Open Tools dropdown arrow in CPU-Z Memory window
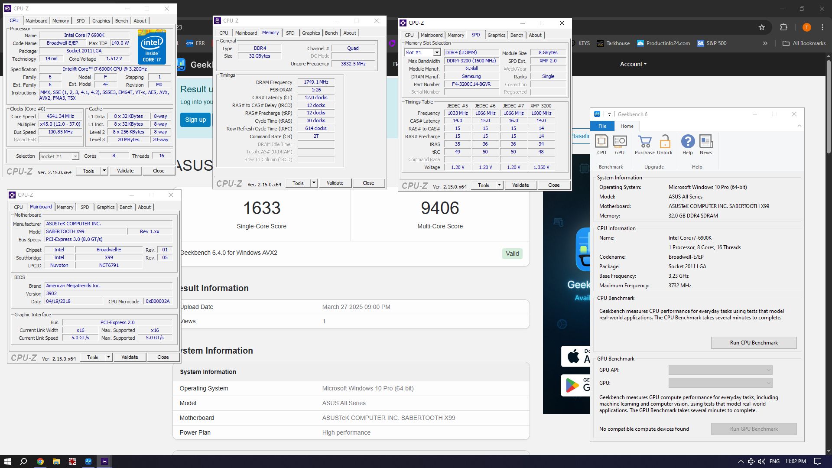This screenshot has width=832, height=468. click(x=314, y=183)
